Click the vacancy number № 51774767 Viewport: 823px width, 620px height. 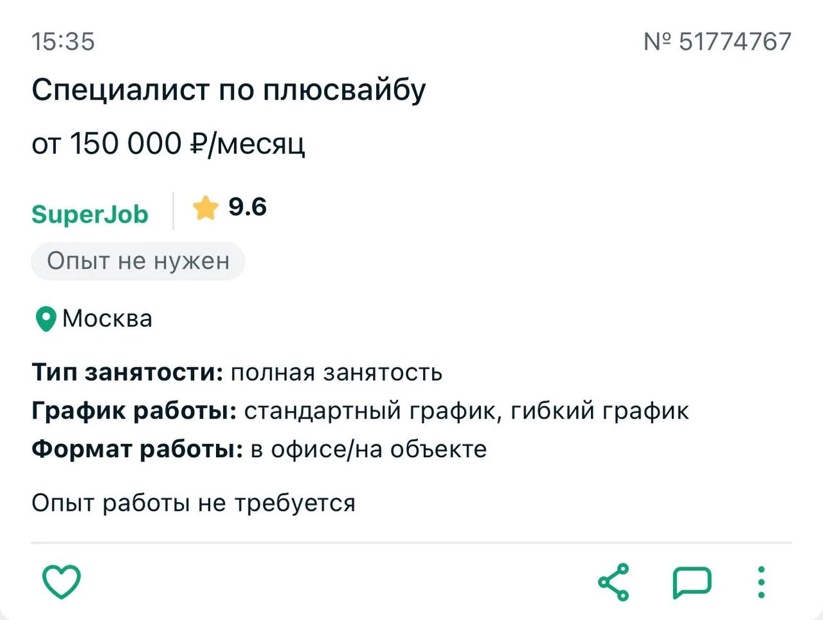pos(718,42)
